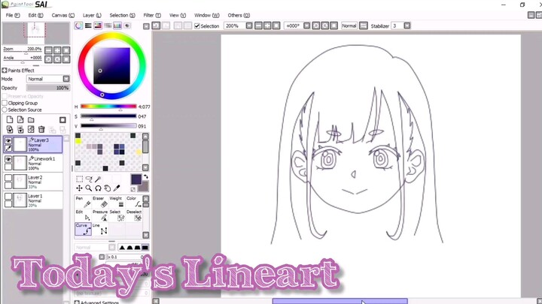
Task: Select the Hand pan tool
Action: 108,188
